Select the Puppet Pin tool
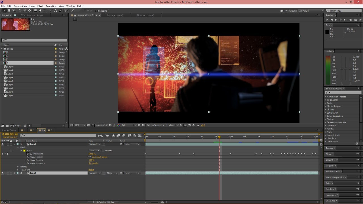 pyautogui.click(x=73, y=10)
